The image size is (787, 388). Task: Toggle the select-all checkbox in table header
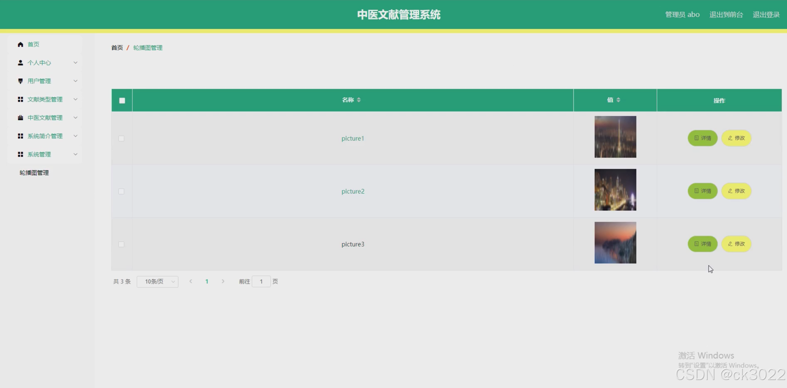122,101
